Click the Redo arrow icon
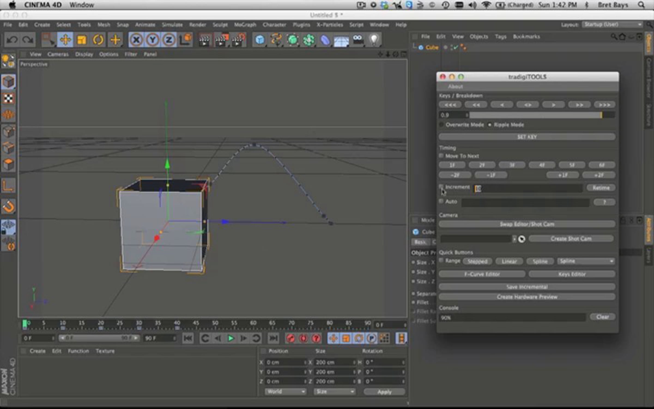Image resolution: width=654 pixels, height=409 pixels. click(28, 40)
